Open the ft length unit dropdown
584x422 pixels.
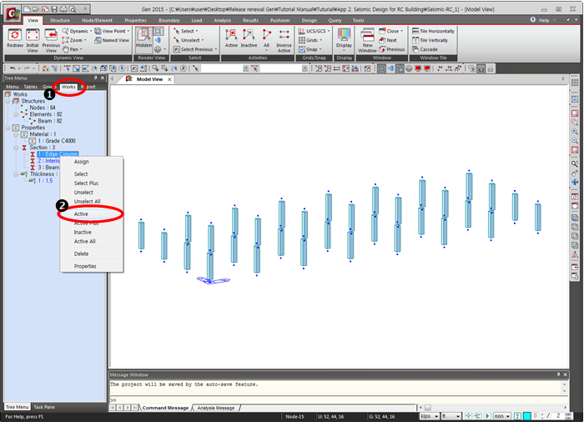pyautogui.click(x=451, y=416)
